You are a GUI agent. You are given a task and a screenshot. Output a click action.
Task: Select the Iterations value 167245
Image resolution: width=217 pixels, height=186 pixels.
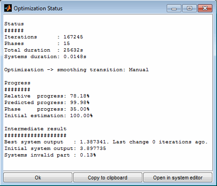[x=73, y=37]
